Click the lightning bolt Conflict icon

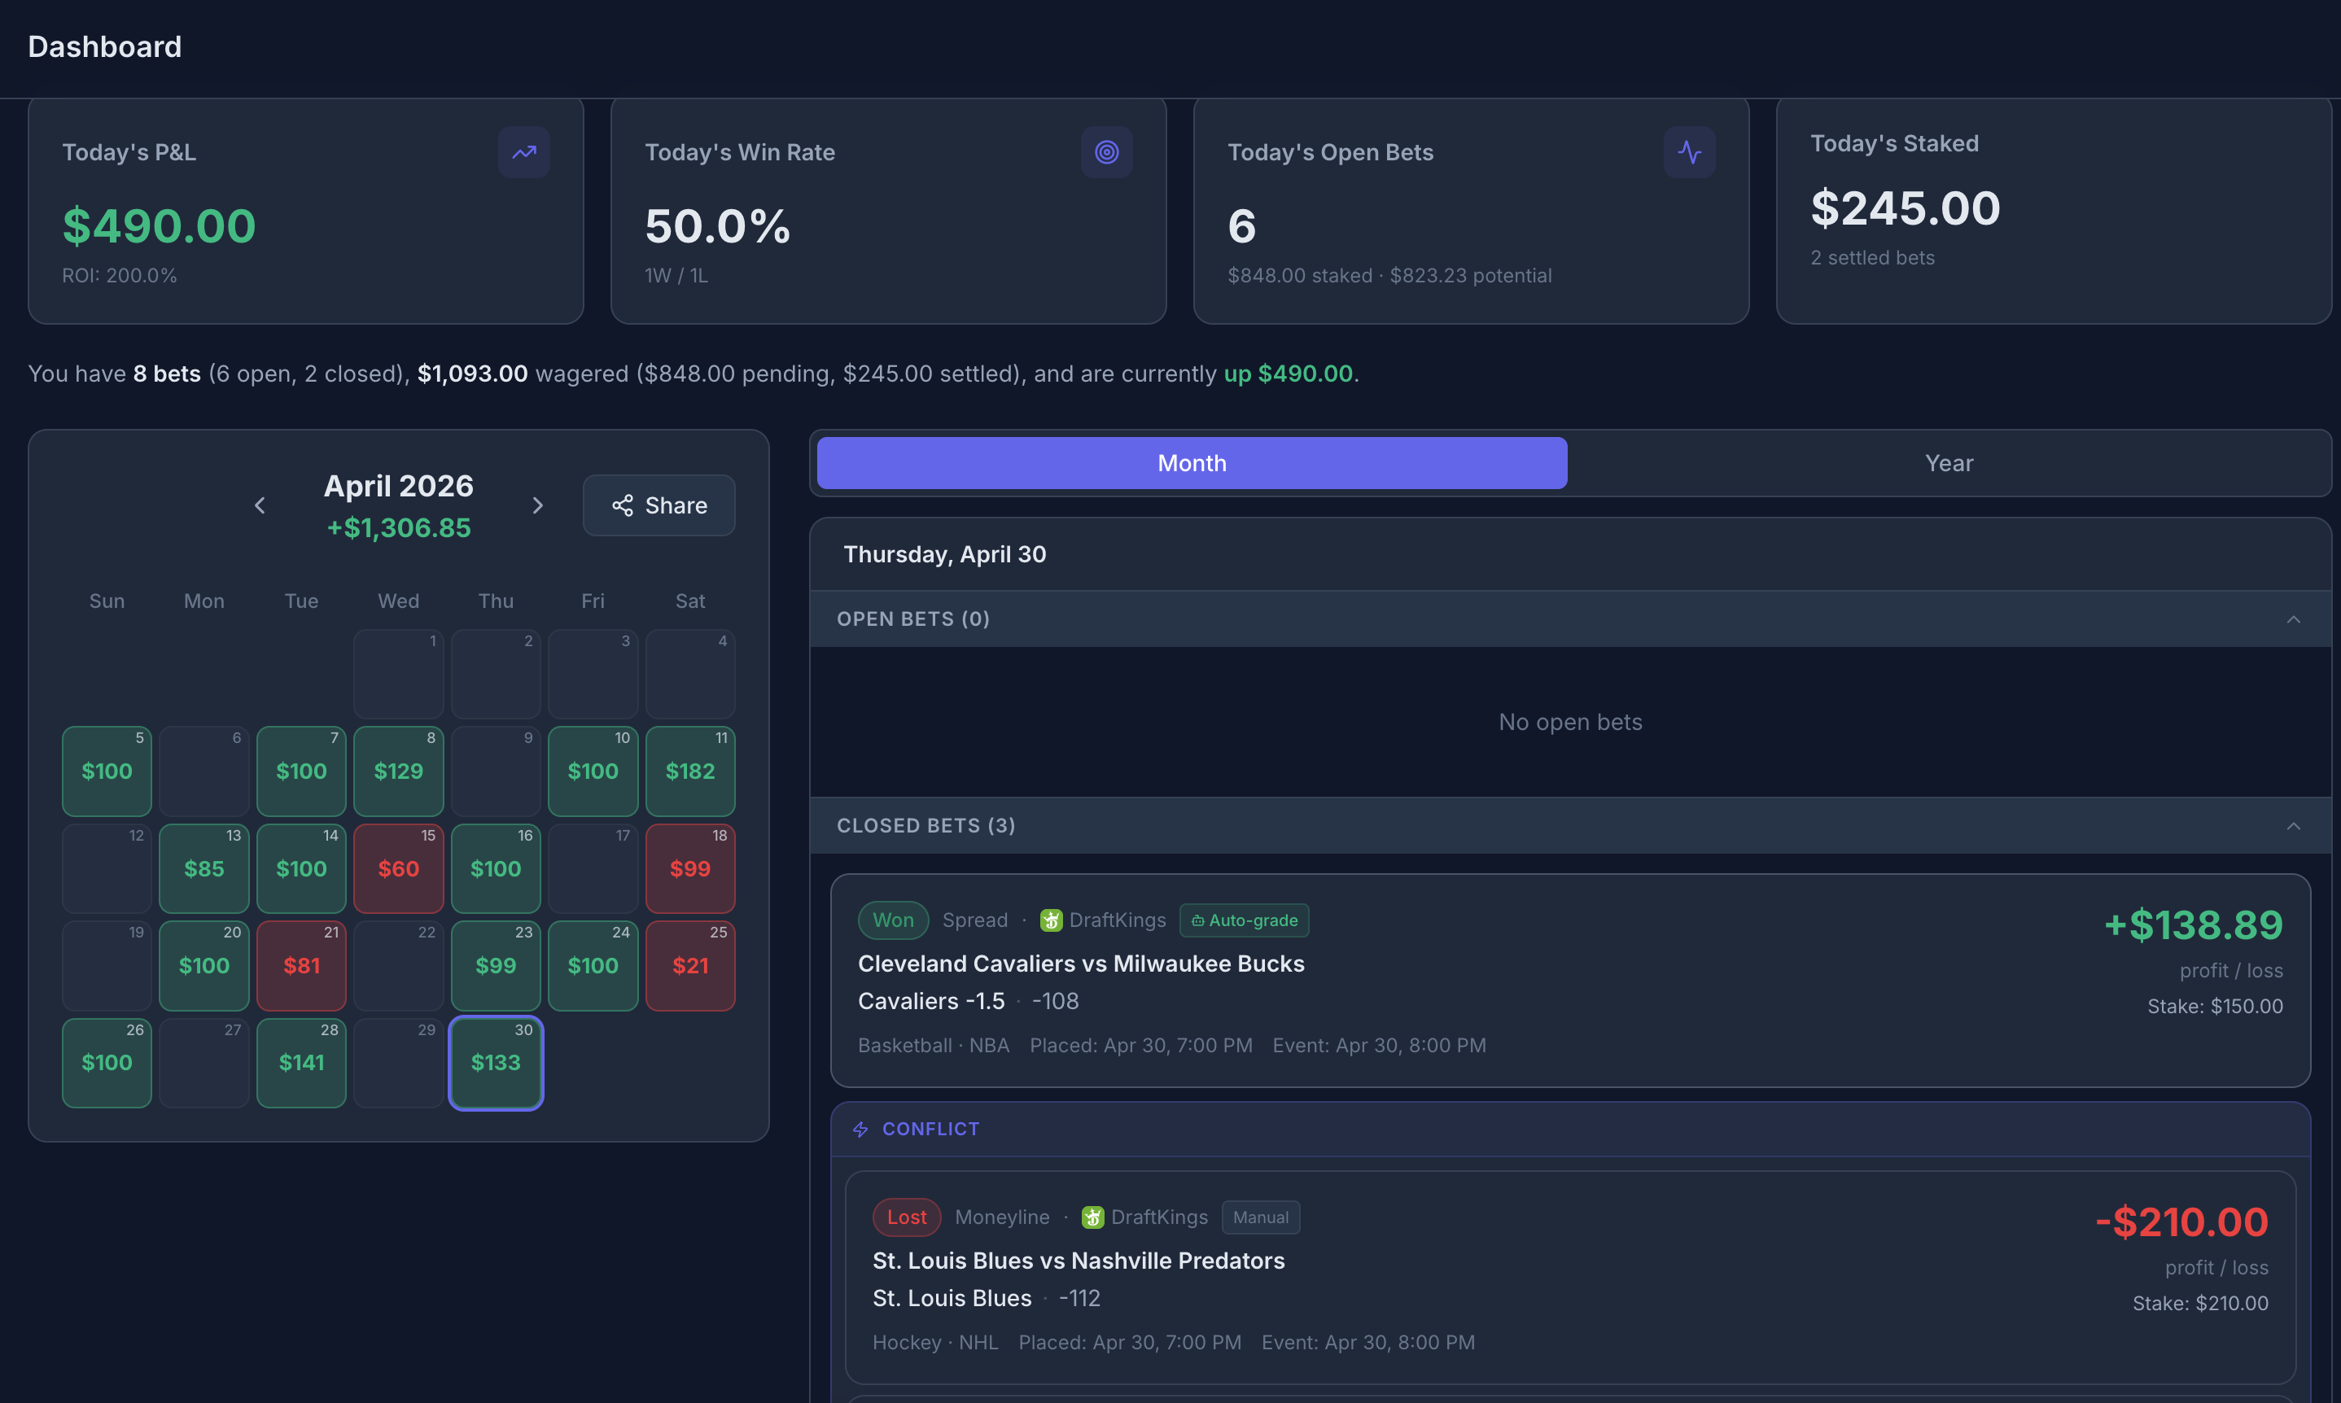[x=860, y=1130]
